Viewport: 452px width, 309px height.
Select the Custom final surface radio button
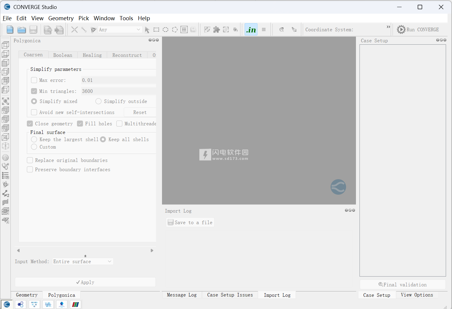34,147
